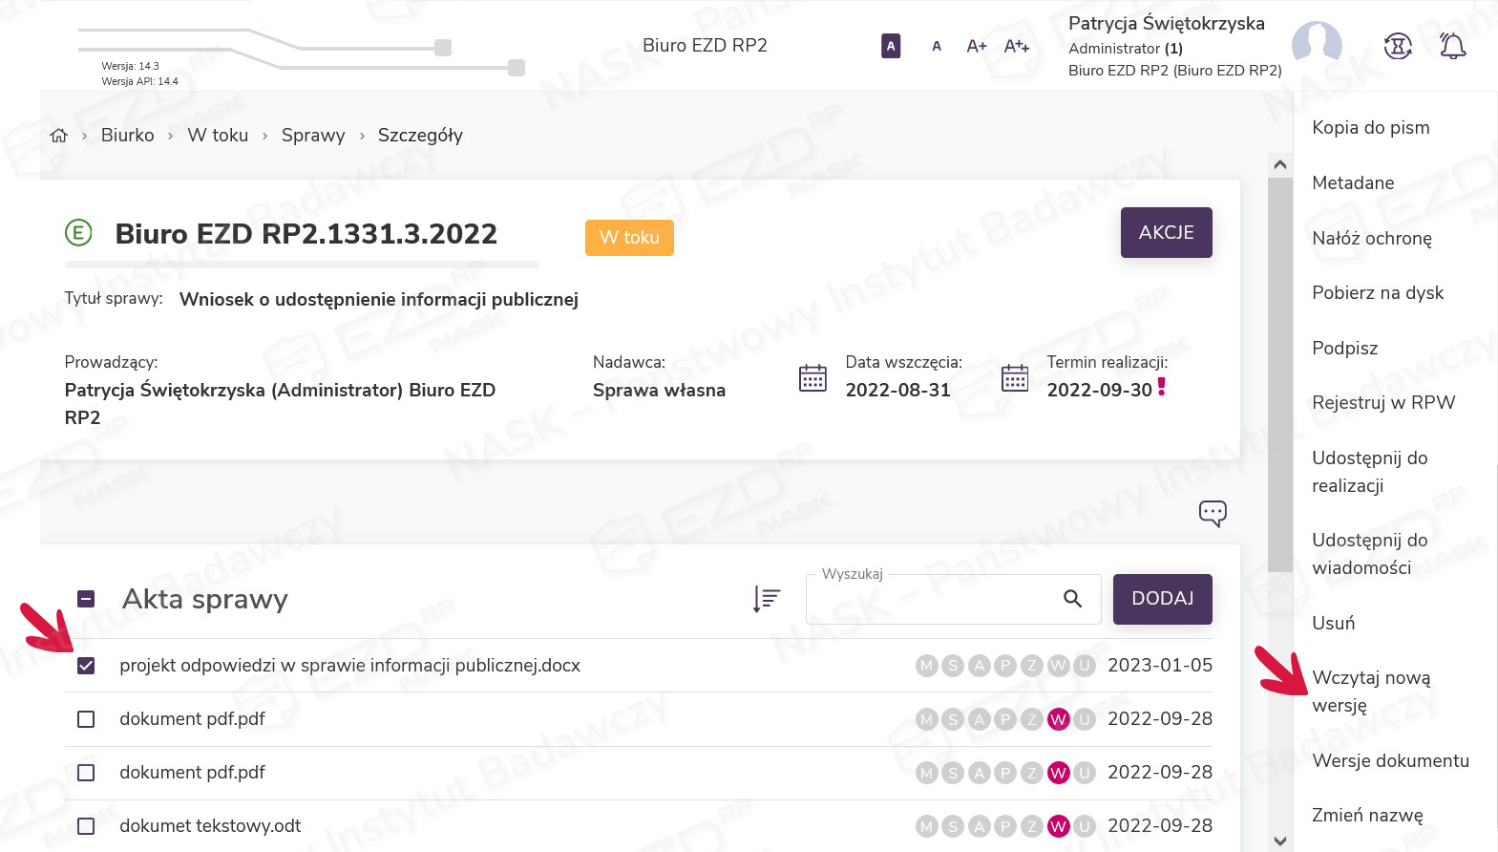Viewport: 1498px width, 852px height.
Task: Open the AKCJE actions dropdown
Action: (1166, 232)
